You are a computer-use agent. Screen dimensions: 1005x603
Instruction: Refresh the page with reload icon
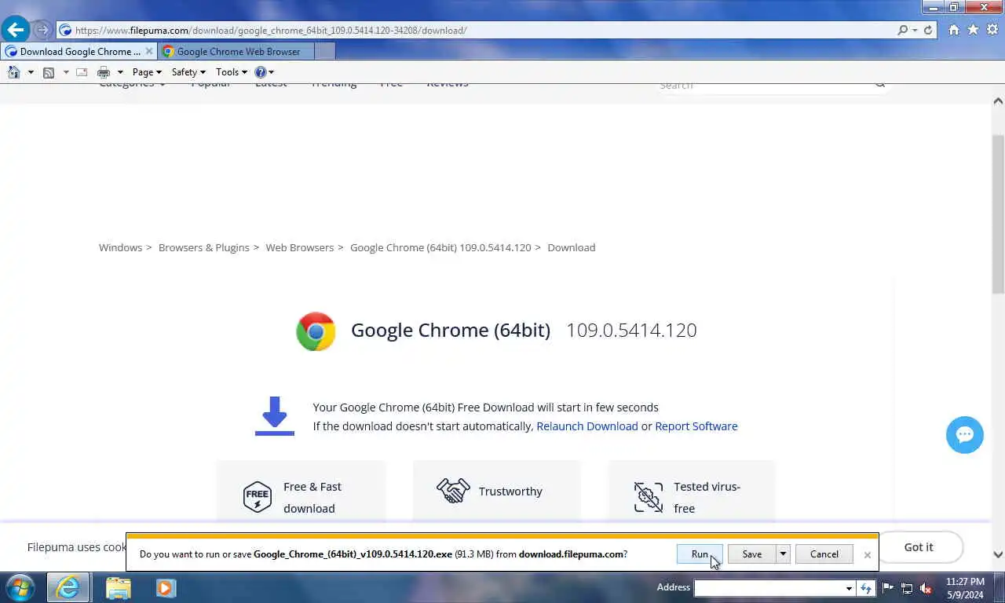(928, 30)
